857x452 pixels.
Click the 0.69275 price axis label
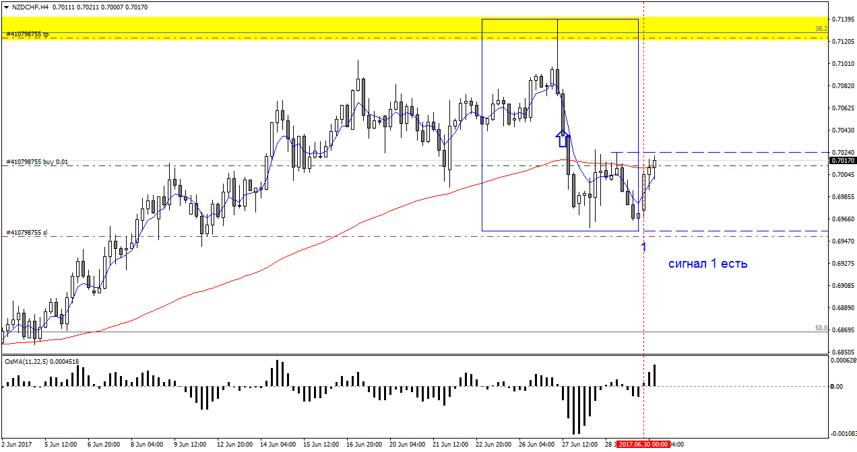click(844, 263)
